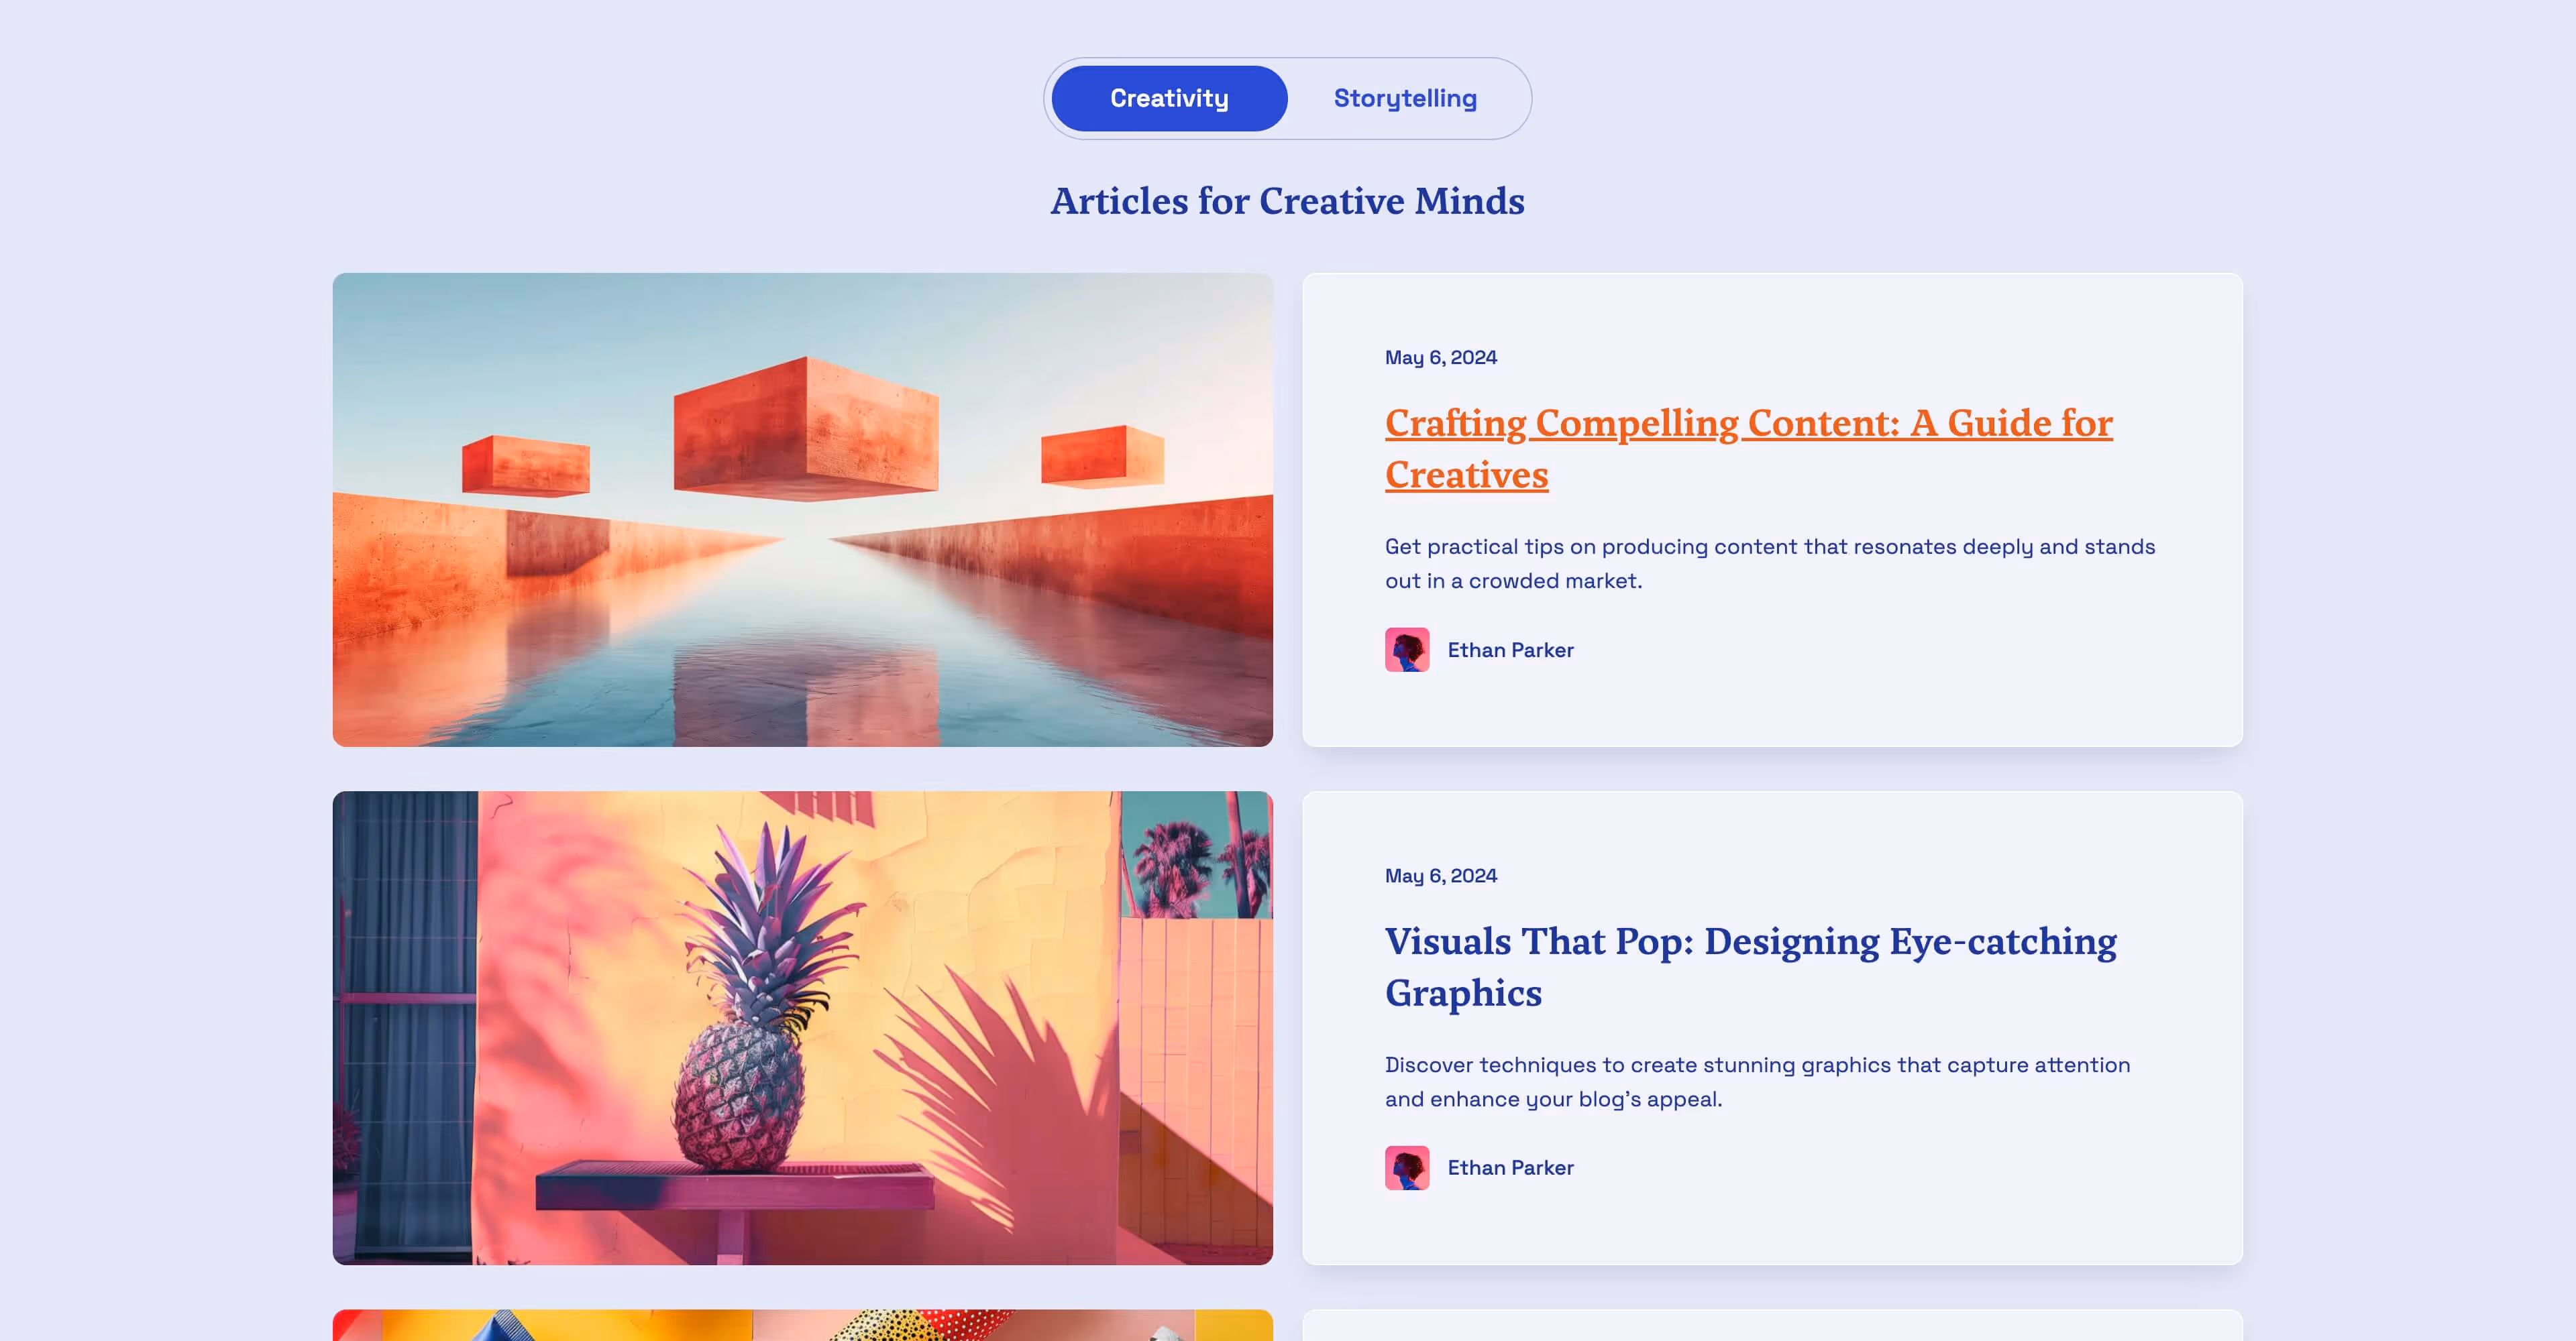Click May 6, 2024 date in first card
This screenshot has width=2576, height=1341.
[x=1440, y=358]
